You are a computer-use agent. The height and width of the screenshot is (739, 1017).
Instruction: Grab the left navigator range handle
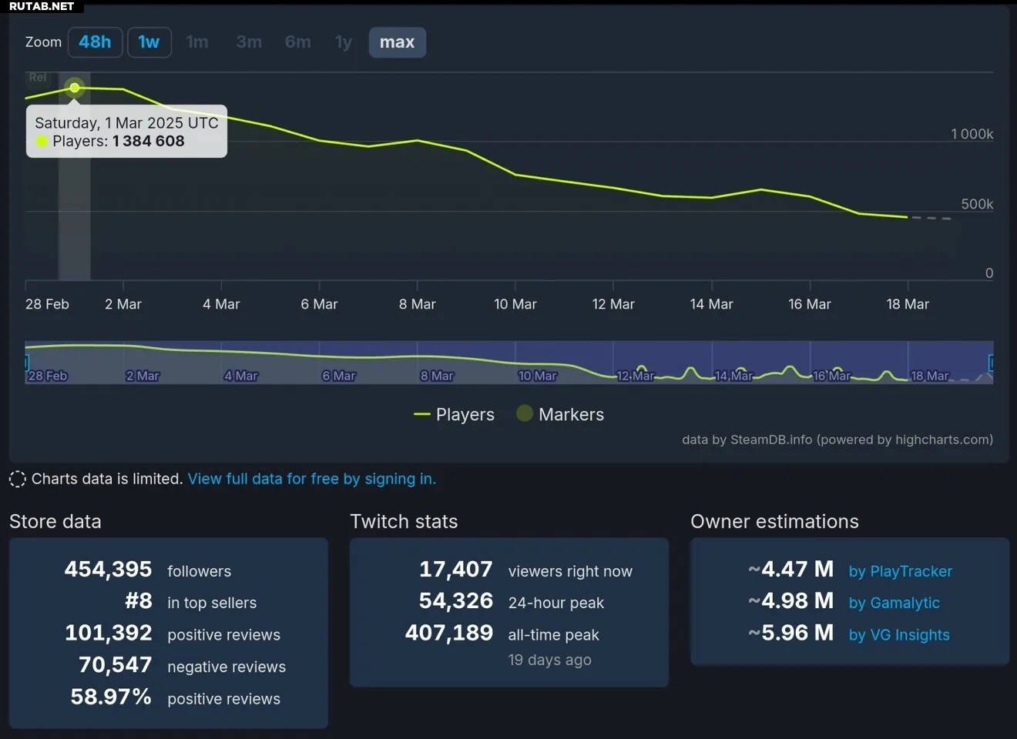click(x=26, y=362)
